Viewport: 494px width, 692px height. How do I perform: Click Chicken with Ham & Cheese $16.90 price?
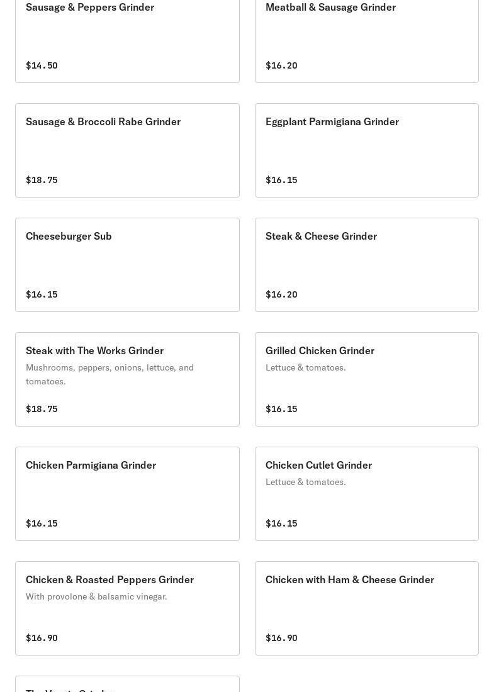[281, 638]
